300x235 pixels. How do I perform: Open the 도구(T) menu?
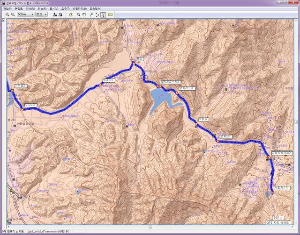tap(65, 9)
